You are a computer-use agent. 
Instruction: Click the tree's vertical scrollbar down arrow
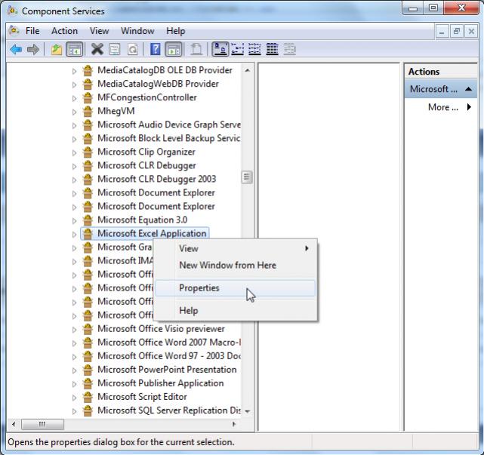[247, 411]
